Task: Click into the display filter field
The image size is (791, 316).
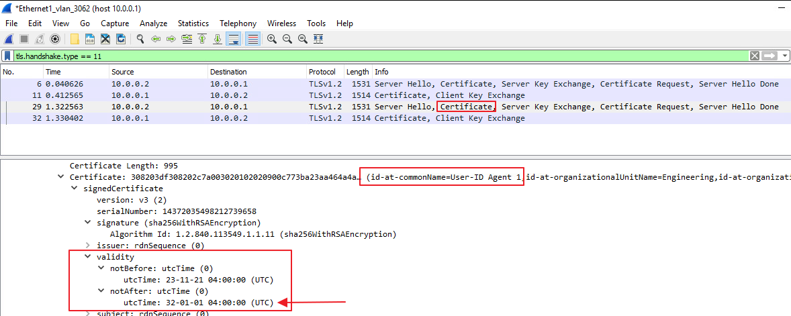Action: pyautogui.click(x=381, y=56)
